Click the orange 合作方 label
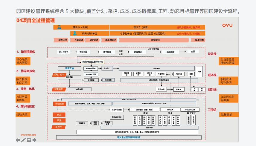This screenshot has width=256, height=146. click(59, 127)
